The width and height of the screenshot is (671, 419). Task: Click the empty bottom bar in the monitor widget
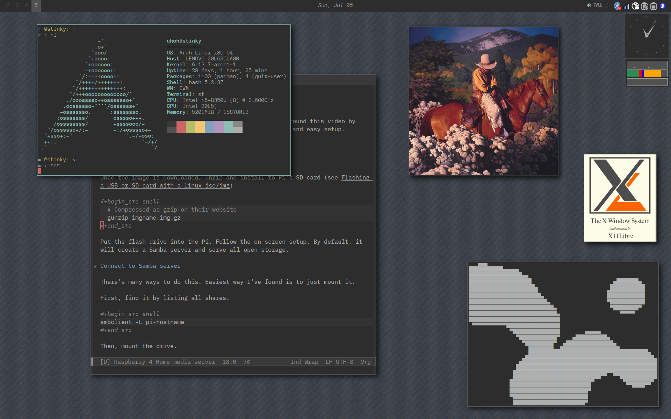(x=647, y=82)
